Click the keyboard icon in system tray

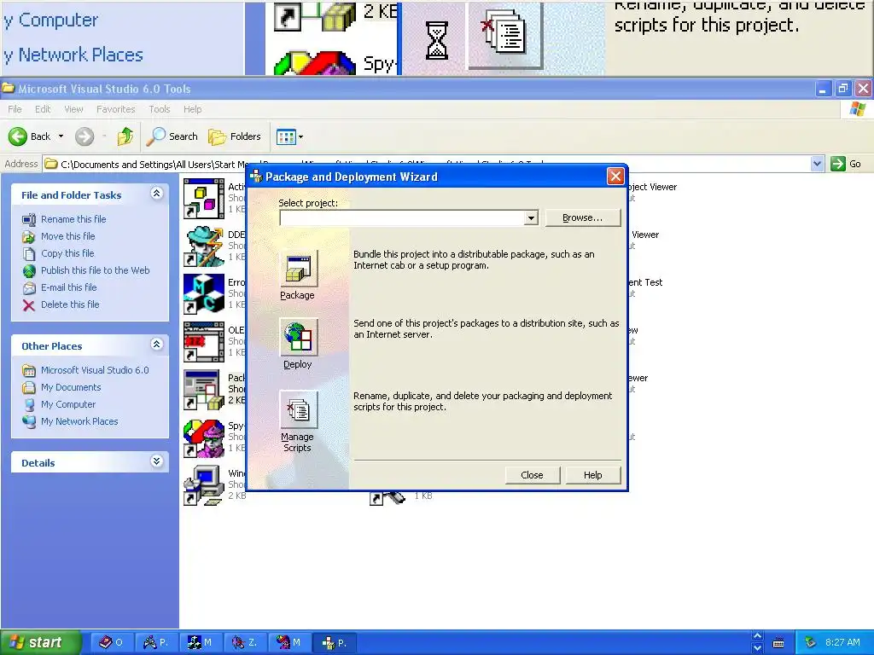point(778,643)
